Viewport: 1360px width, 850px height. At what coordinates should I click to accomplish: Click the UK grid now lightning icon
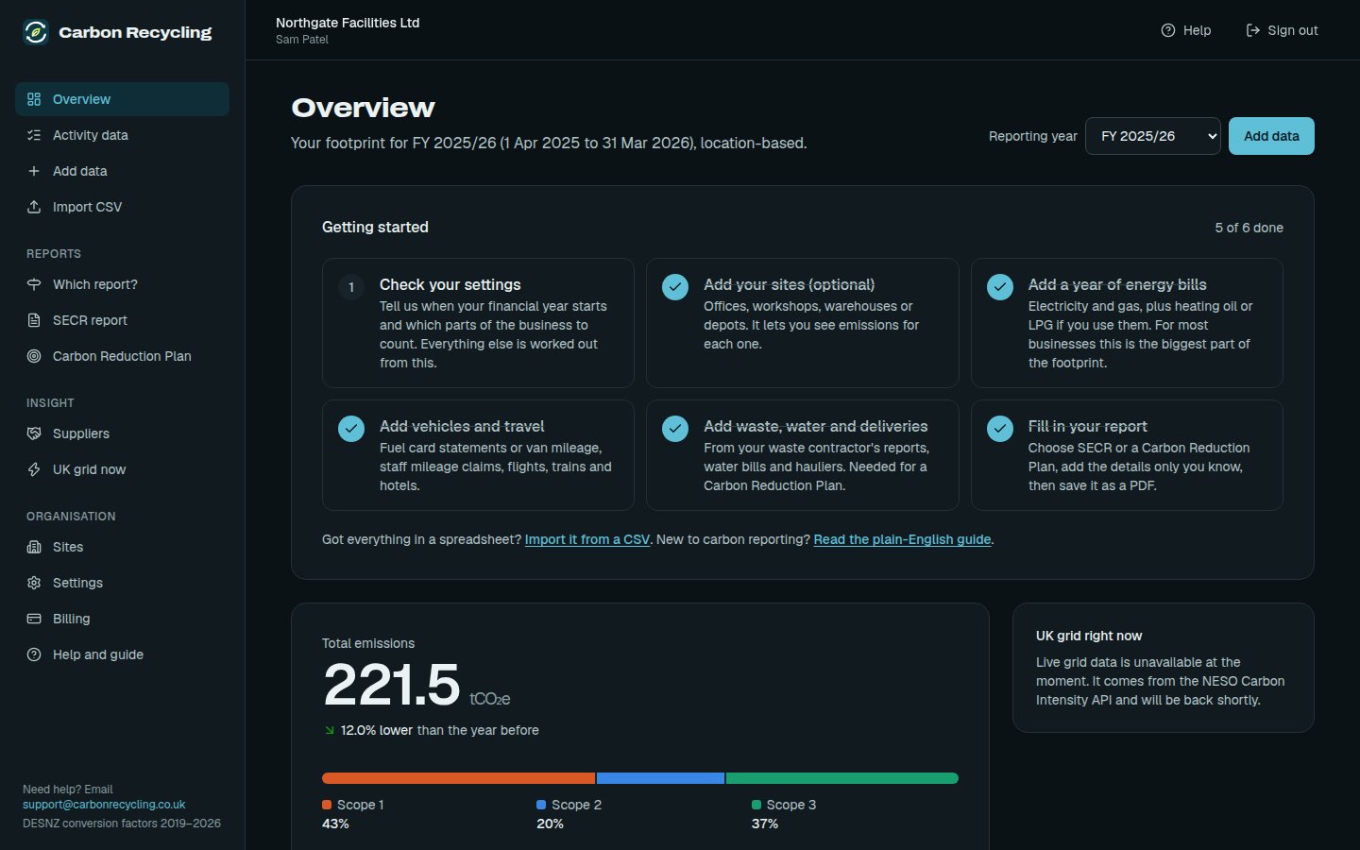pos(34,469)
